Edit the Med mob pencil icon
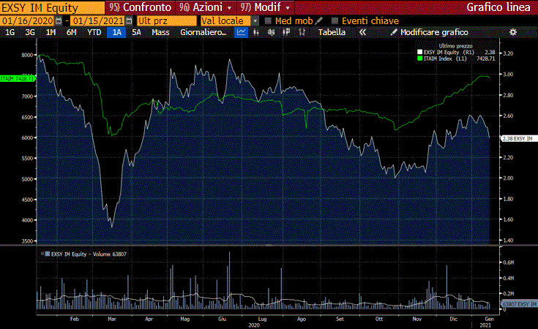This screenshot has height=329, width=538. pyautogui.click(x=318, y=21)
